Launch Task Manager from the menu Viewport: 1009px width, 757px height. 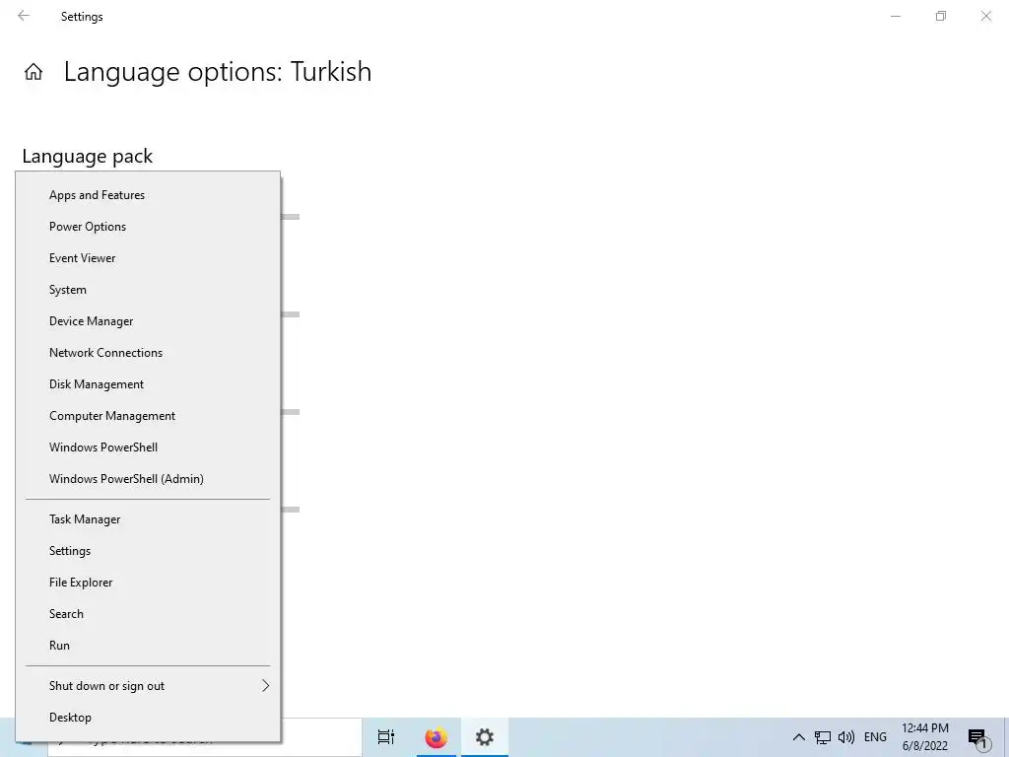[x=148, y=519]
